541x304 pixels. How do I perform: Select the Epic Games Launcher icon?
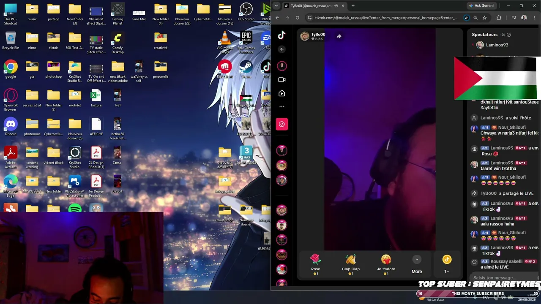[x=246, y=42]
